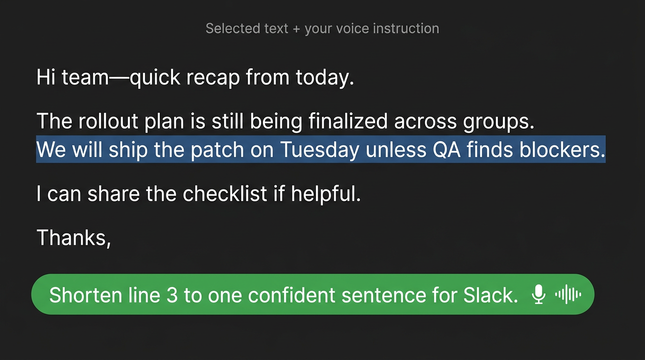Toggle voice capture using the mic control
The height and width of the screenshot is (360, 645).
pos(538,294)
